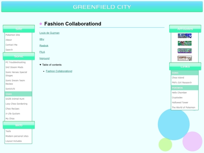
Task: Visit the Chao Island link
Action: pyautogui.click(x=178, y=78)
